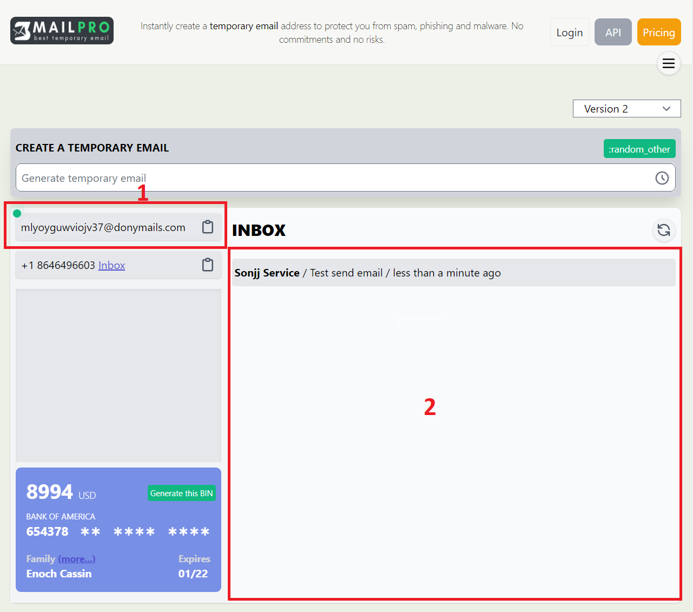This screenshot has width=693, height=612.
Task: Open the phone number Inbox link
Action: click(111, 265)
